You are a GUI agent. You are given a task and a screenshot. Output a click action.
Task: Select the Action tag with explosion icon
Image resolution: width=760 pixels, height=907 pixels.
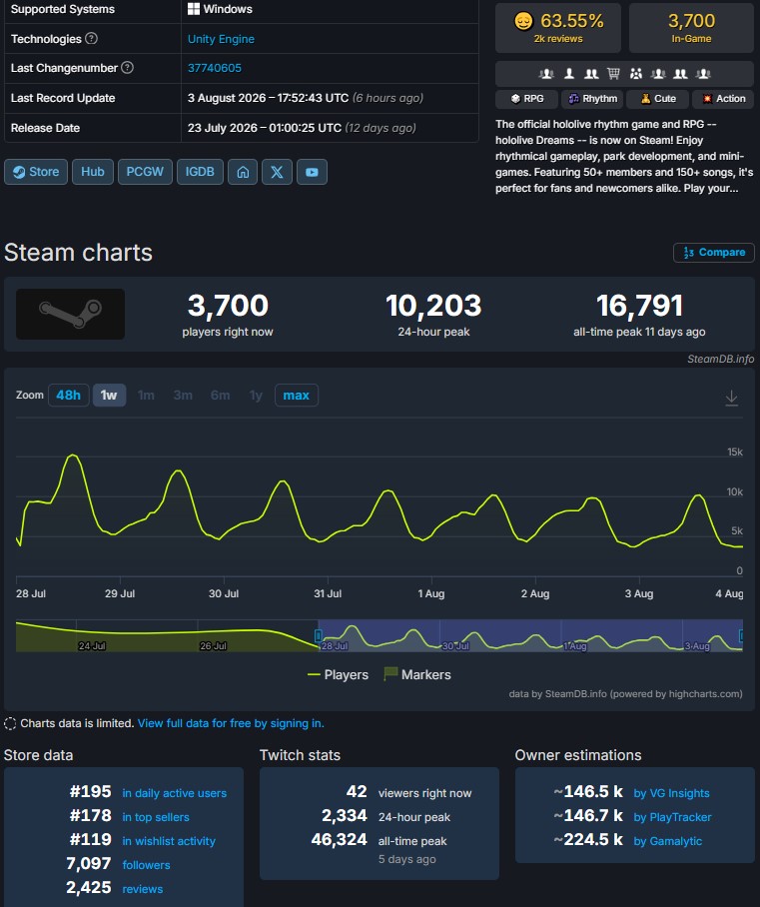[x=723, y=99]
